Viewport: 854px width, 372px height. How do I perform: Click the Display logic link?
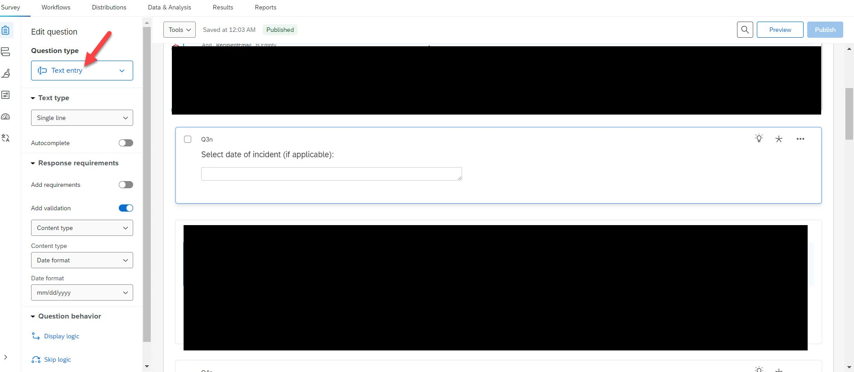62,336
